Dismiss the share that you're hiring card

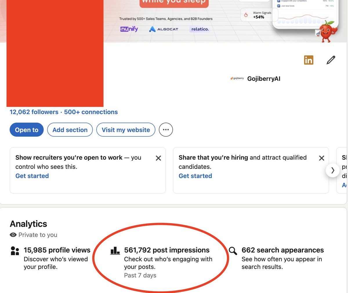point(322,158)
